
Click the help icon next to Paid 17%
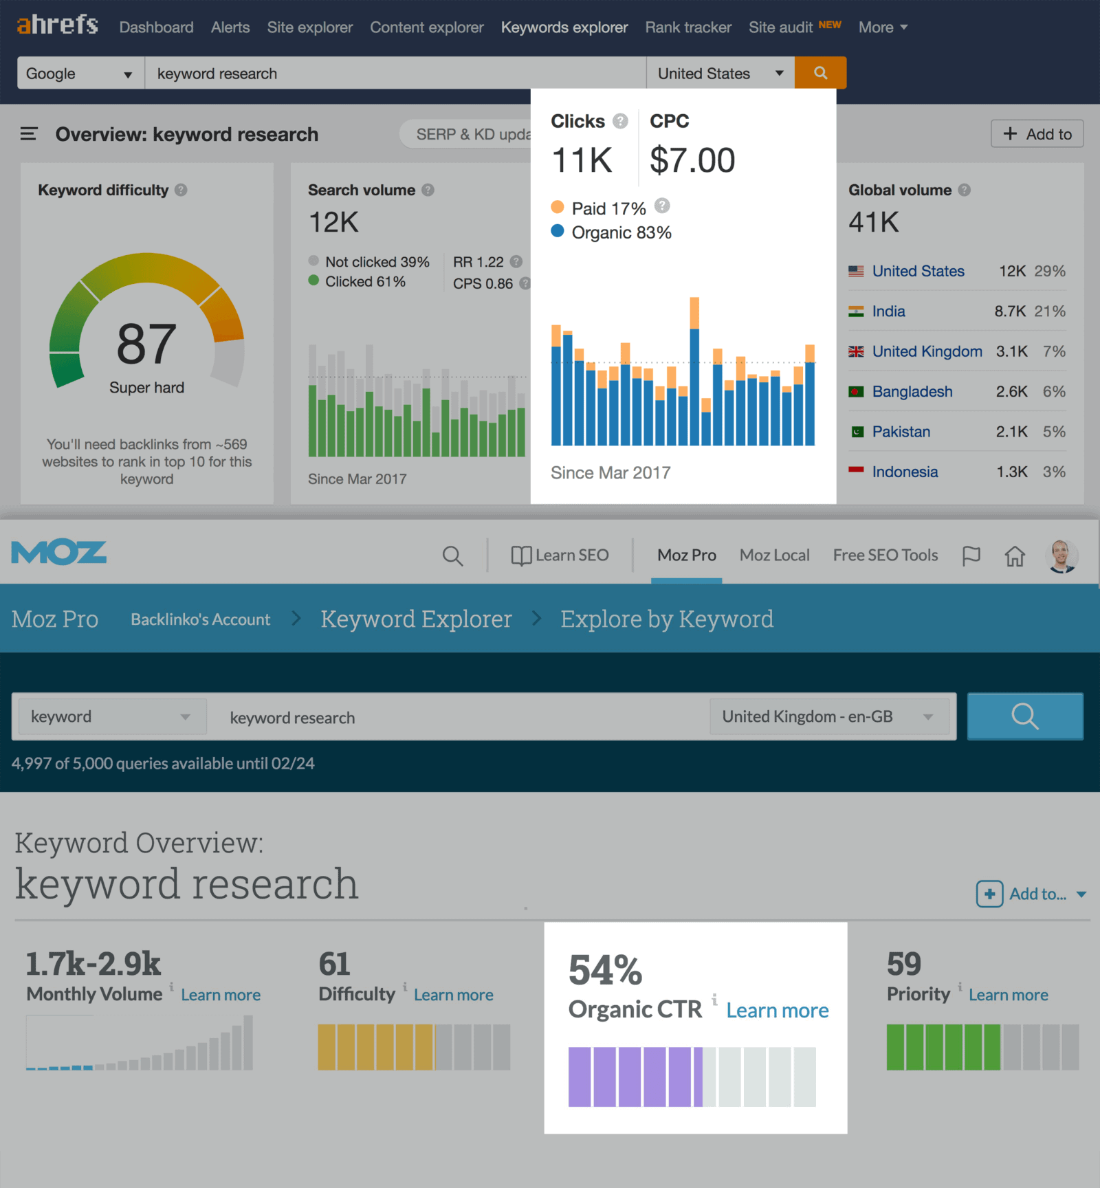point(662,206)
